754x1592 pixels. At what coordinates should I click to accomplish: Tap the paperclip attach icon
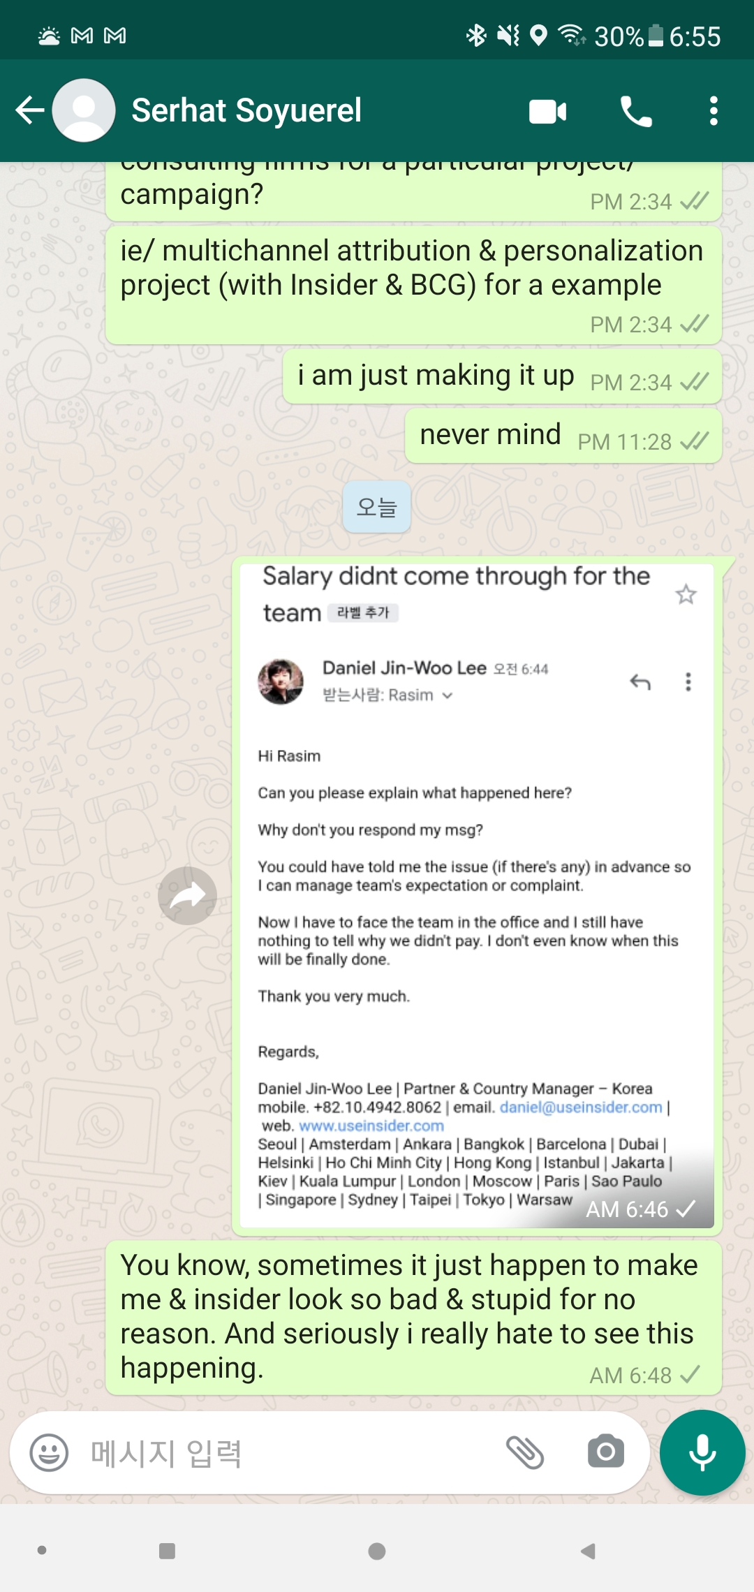525,1452
